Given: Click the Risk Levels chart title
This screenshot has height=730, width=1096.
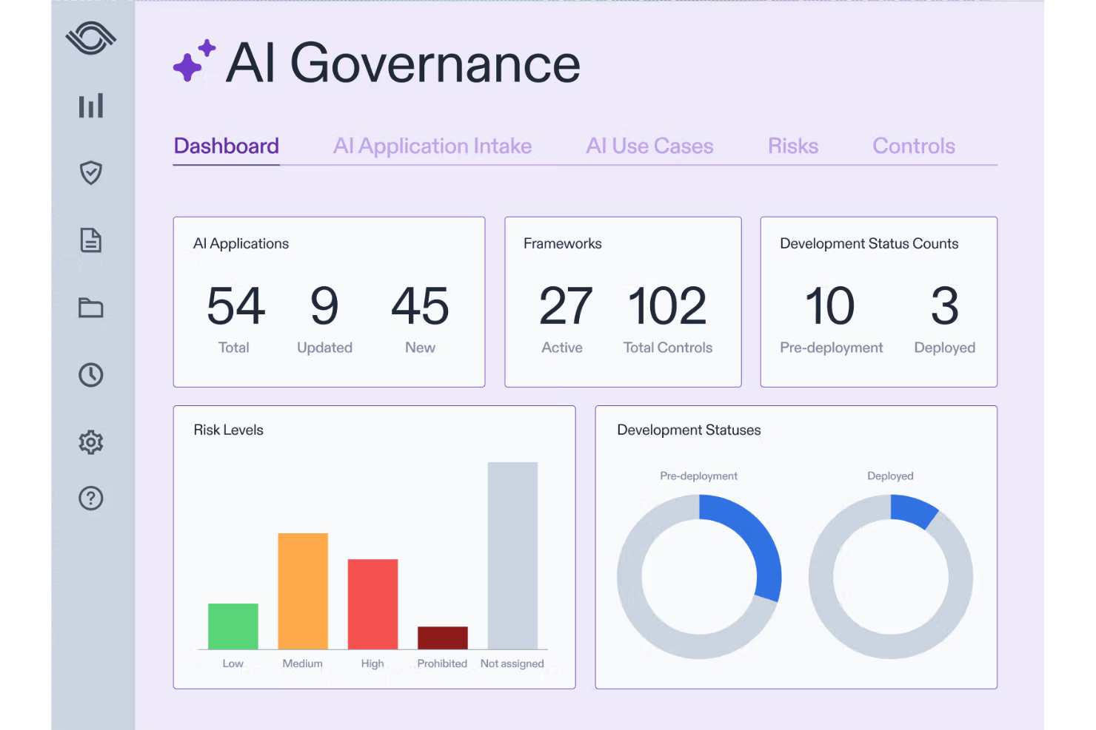Looking at the screenshot, I should [228, 430].
